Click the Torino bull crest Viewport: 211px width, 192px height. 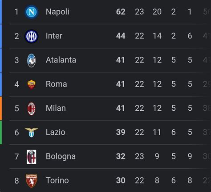pyautogui.click(x=32, y=181)
